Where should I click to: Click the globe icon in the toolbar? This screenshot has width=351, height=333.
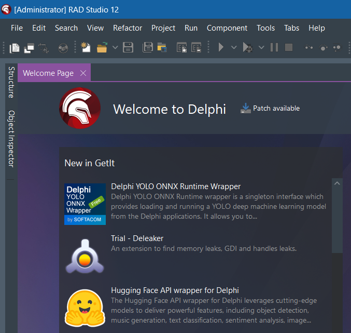[63, 48]
